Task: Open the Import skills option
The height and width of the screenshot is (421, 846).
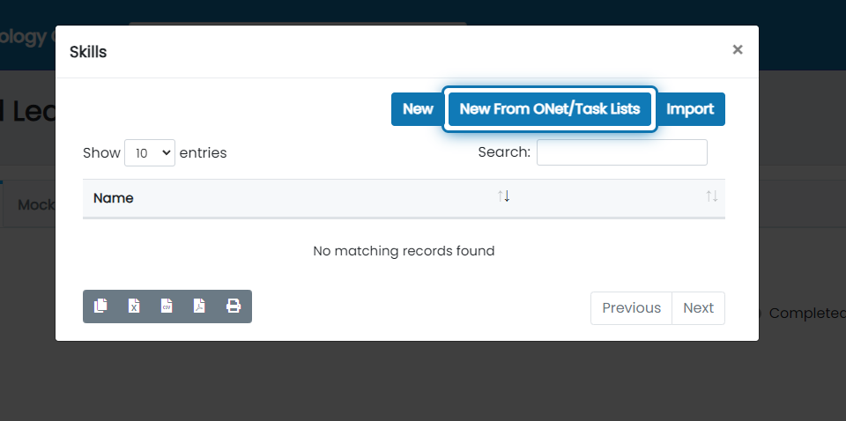Action: [690, 109]
